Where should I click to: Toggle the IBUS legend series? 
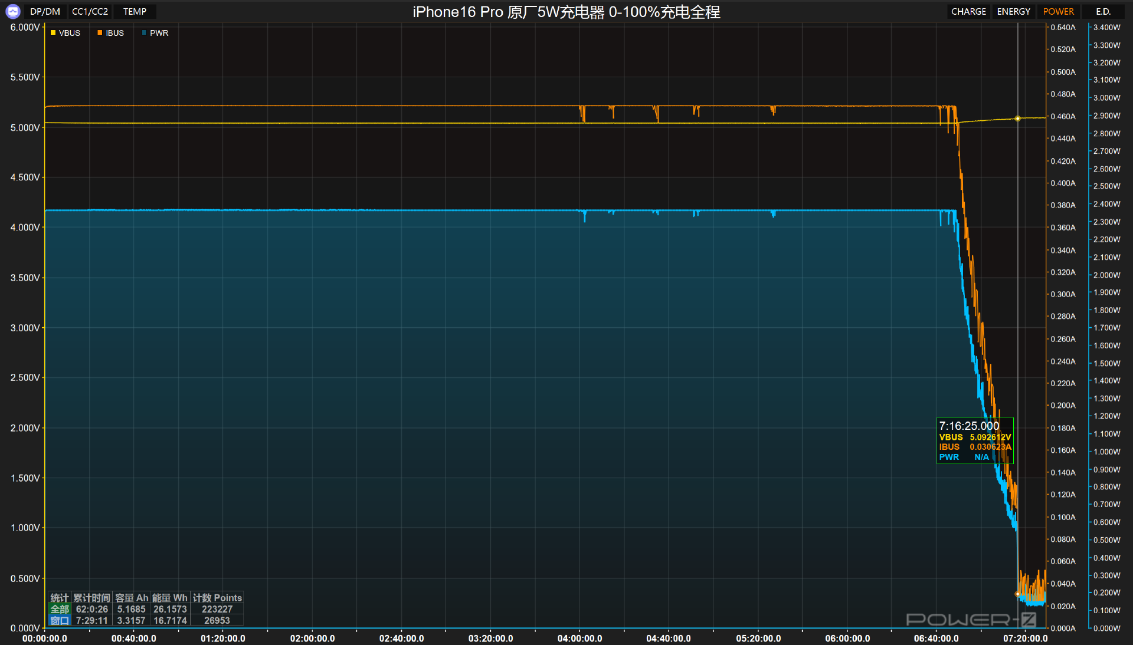(111, 33)
